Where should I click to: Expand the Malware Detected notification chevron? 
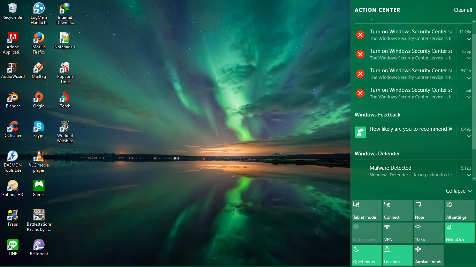[x=469, y=175]
